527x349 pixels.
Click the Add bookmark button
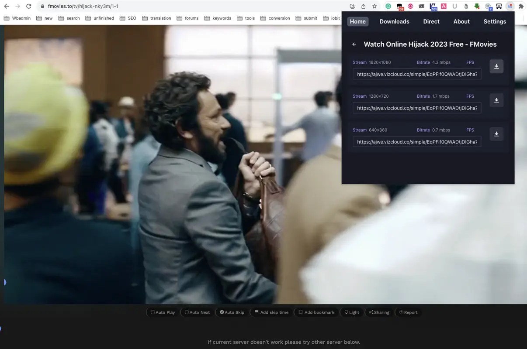(x=316, y=312)
